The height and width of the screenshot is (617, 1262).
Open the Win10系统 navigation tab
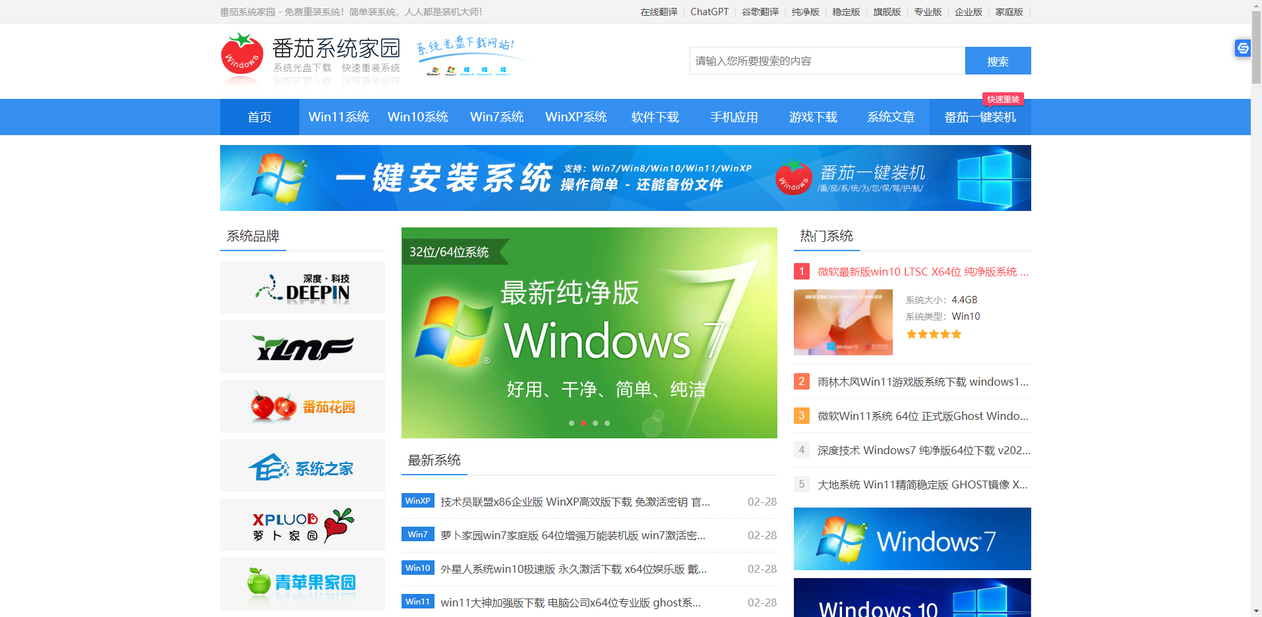tap(418, 117)
